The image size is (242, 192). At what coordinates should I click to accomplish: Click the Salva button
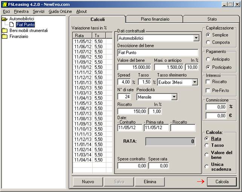[x=119, y=182]
